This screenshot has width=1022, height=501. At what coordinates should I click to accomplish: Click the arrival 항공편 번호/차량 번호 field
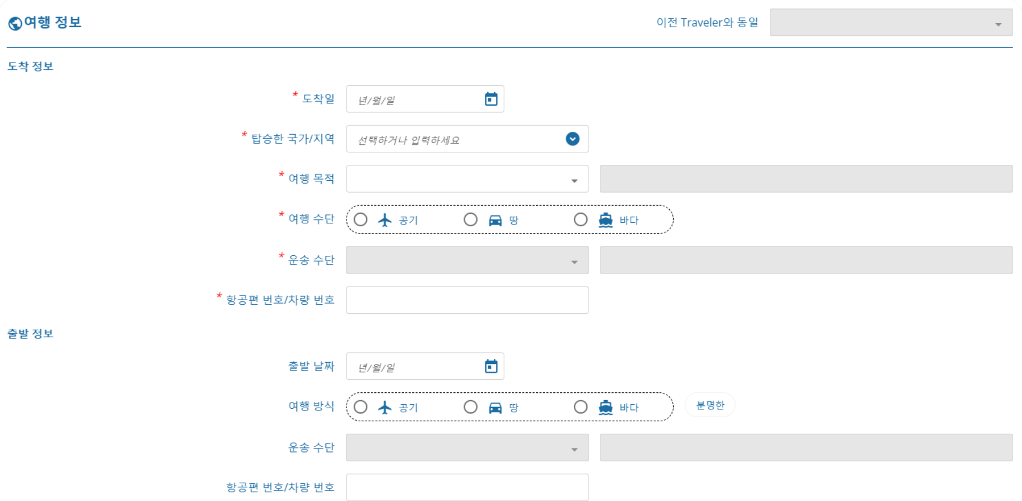tap(467, 300)
